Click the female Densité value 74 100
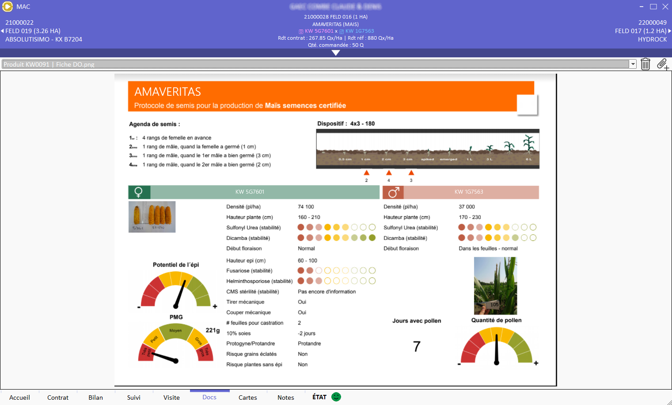The image size is (672, 405). coord(306,206)
